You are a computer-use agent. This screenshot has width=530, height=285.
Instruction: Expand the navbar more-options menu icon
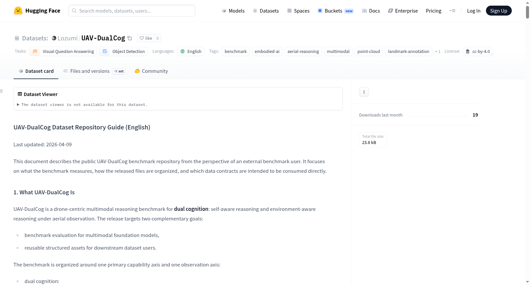[x=452, y=11]
